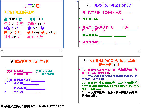The width and height of the screenshot is (141, 108).
Task: Click the 悄(qiǎo)怆(chuàng) pinyin entry on slide 1
Action: click(41, 32)
